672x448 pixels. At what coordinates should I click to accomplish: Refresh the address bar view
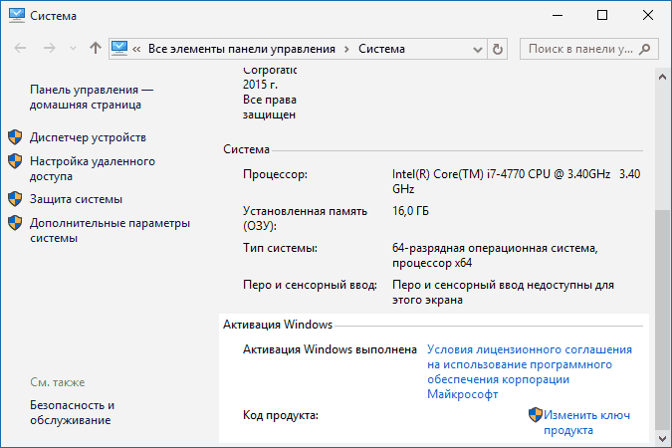click(499, 48)
